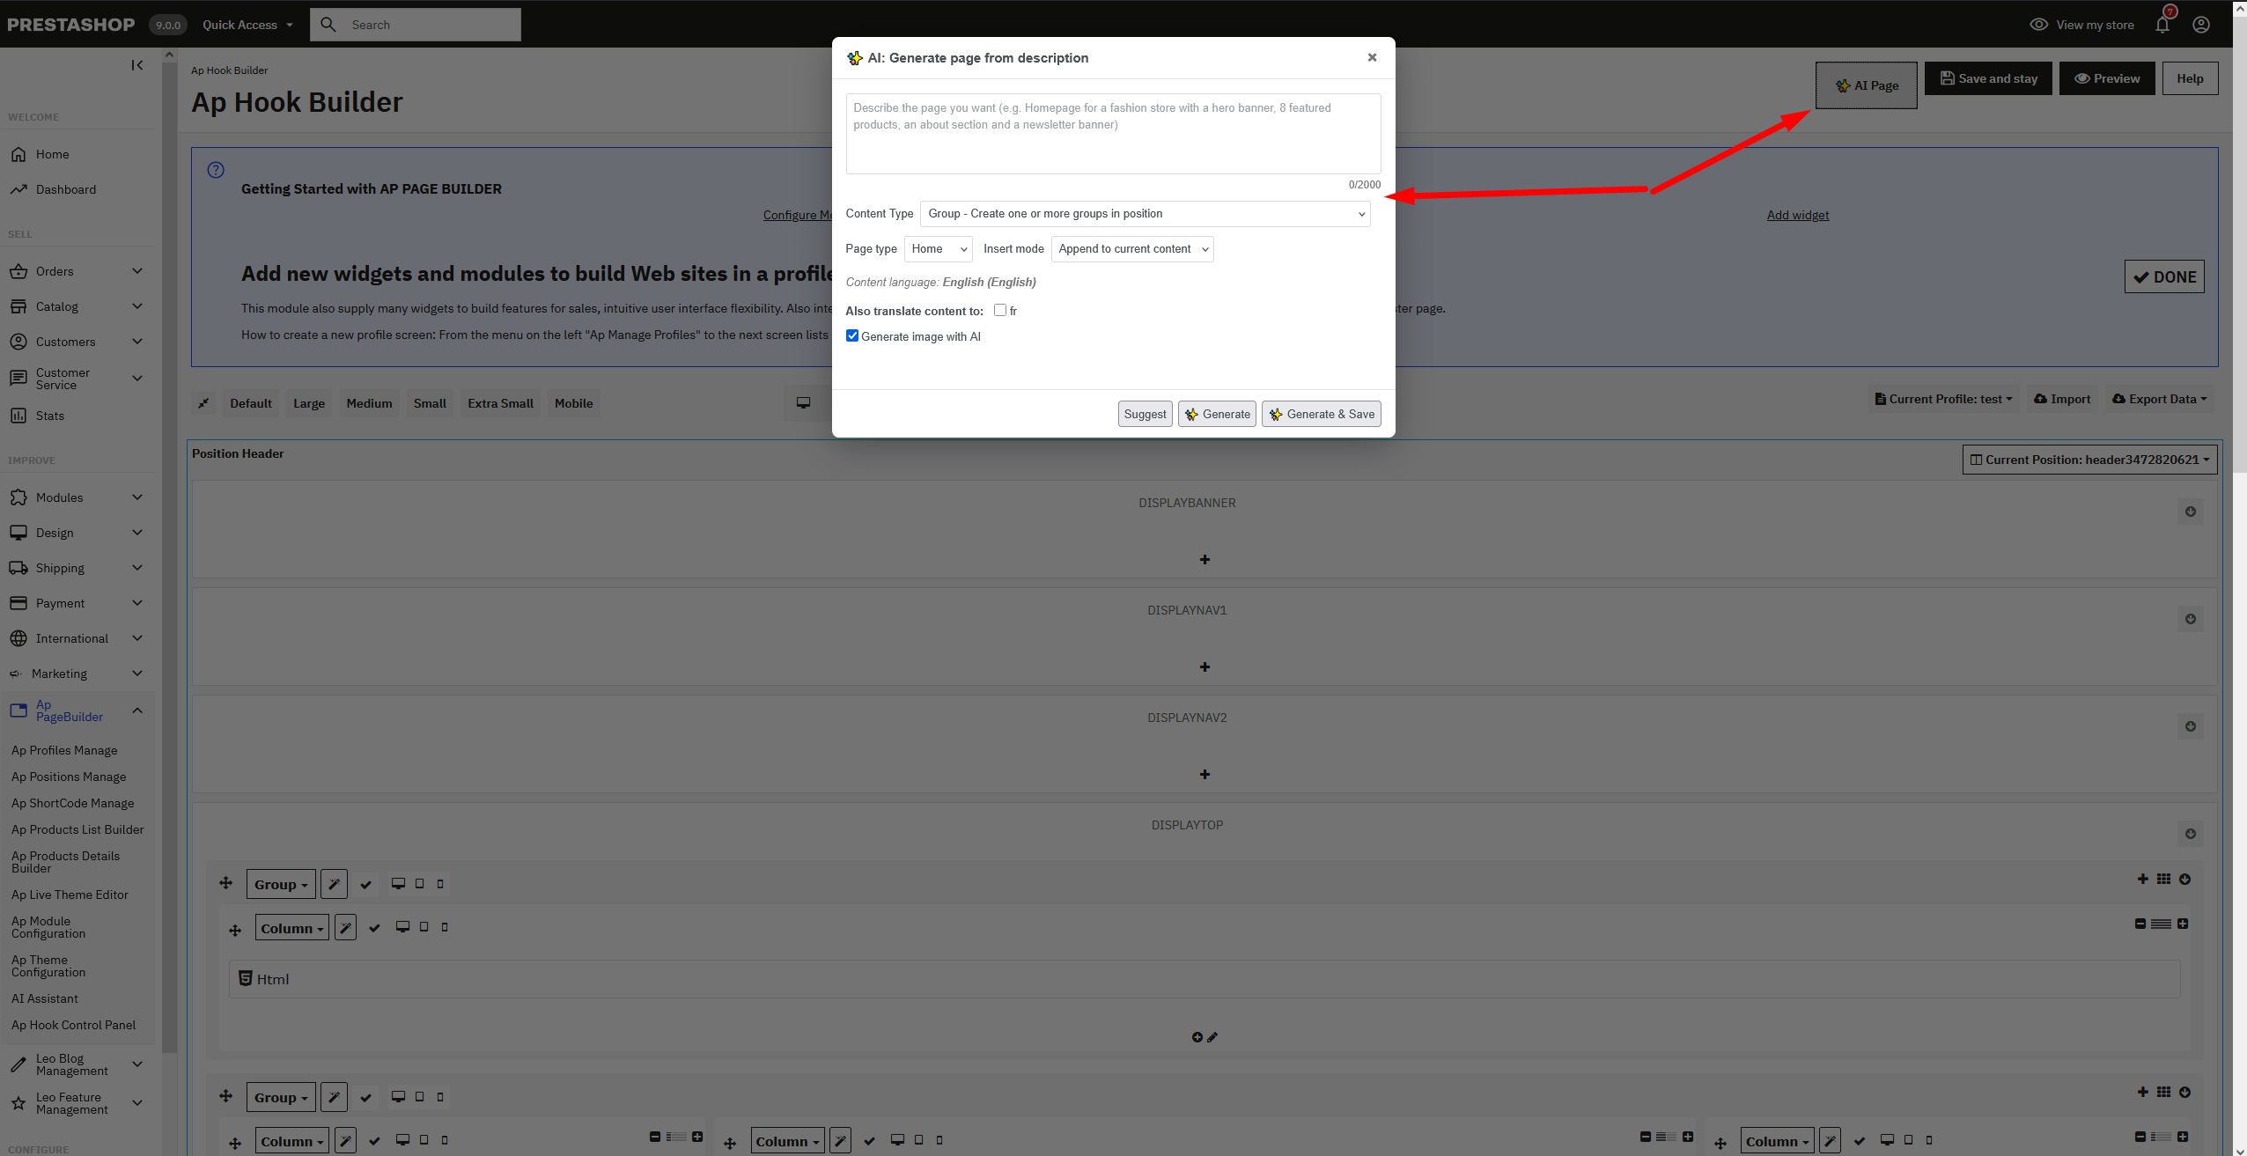2247x1156 pixels.
Task: Open column layout grid for first Group
Action: [x=2163, y=879]
